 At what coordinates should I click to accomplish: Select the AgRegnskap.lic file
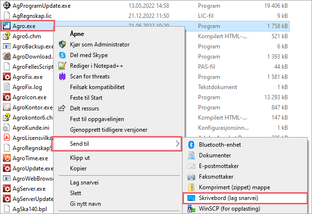click(x=32, y=16)
